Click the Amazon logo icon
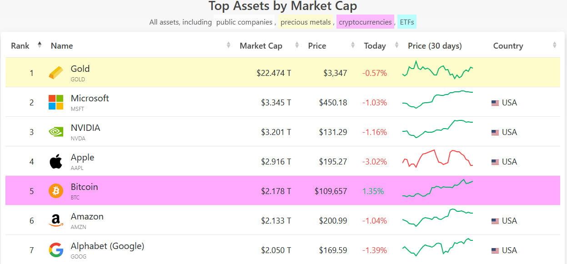The image size is (567, 264). (56, 221)
